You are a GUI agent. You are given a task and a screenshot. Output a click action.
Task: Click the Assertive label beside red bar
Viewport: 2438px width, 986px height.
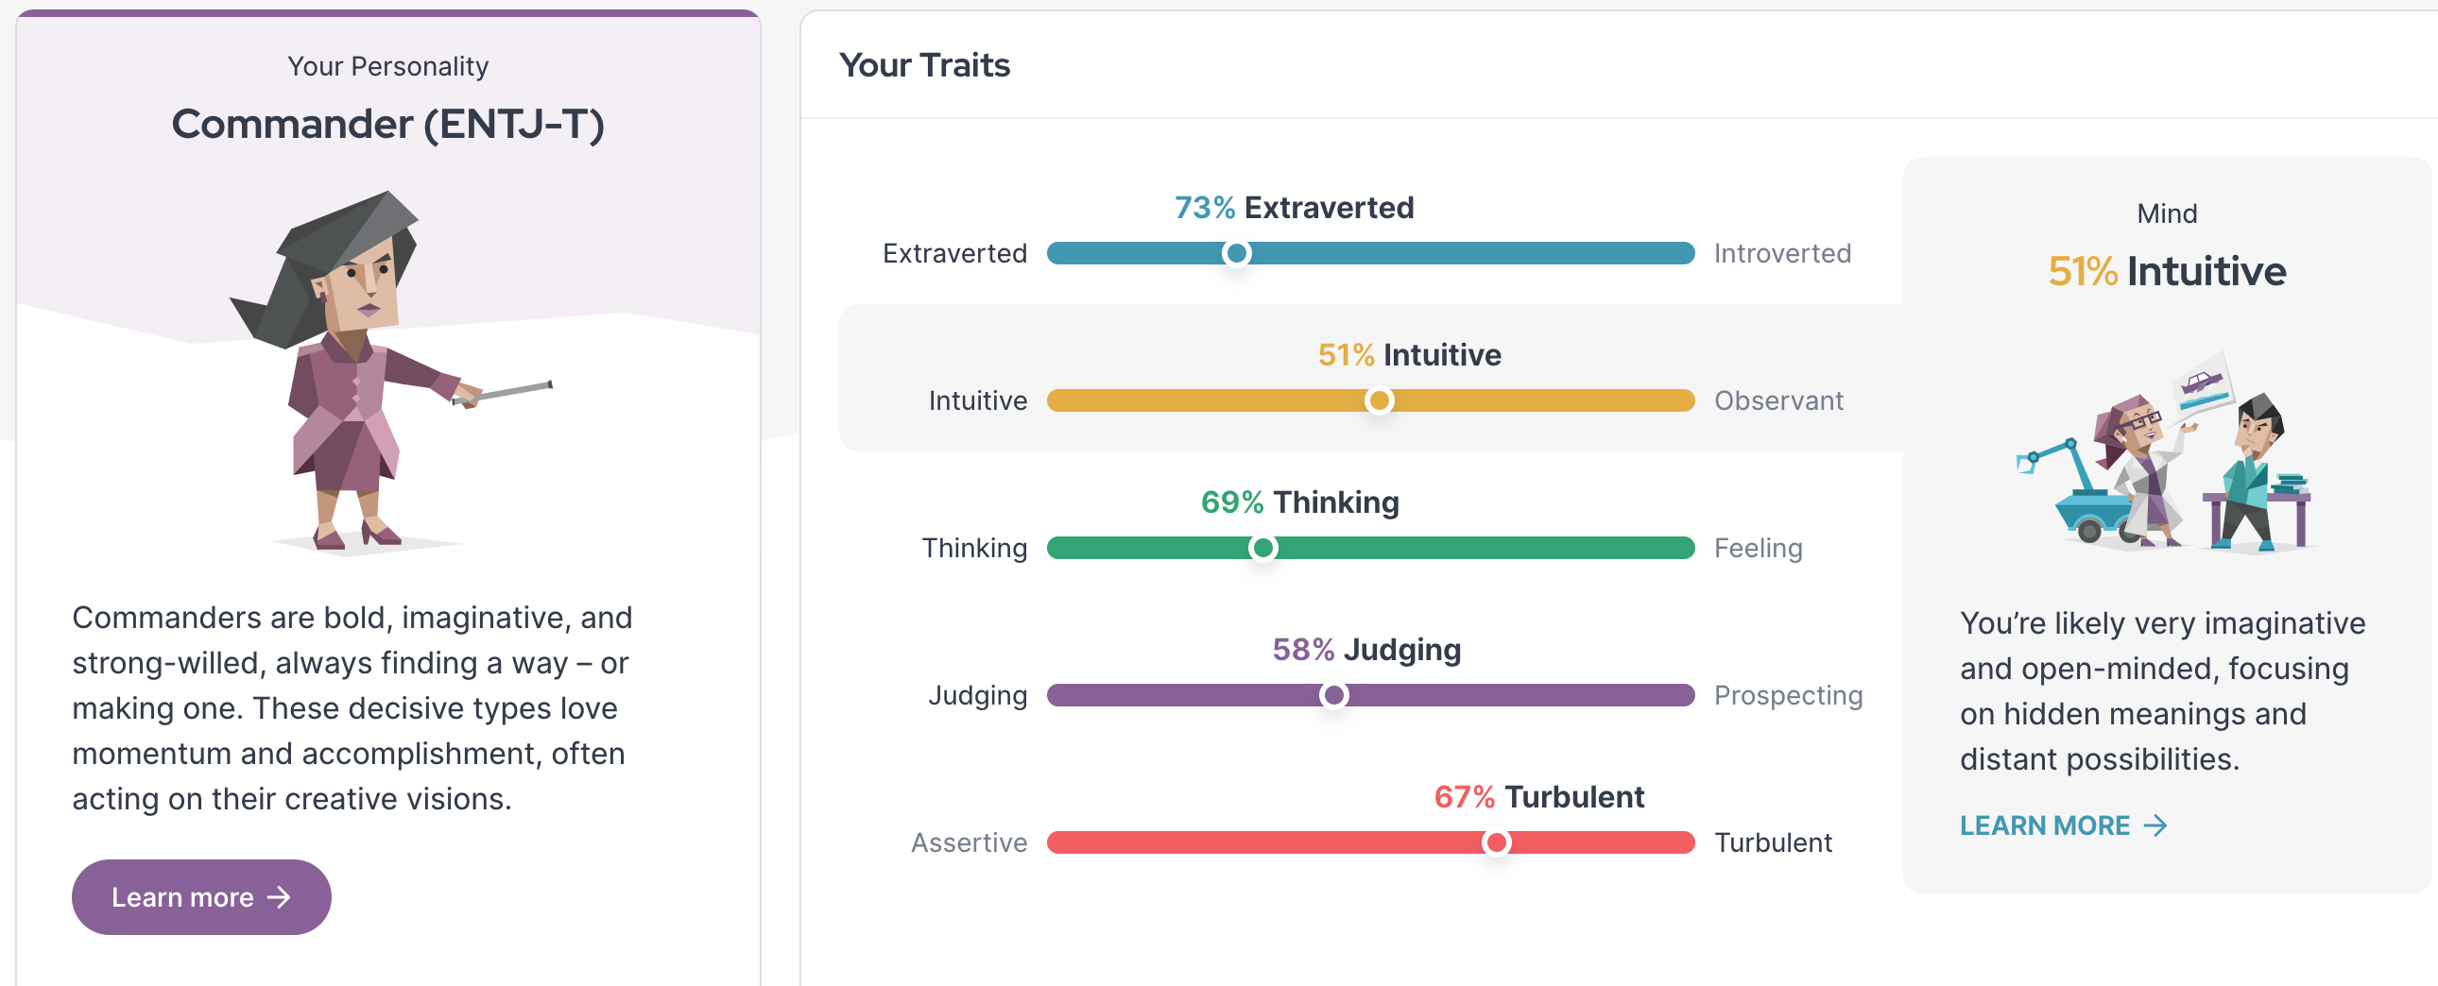tap(969, 841)
